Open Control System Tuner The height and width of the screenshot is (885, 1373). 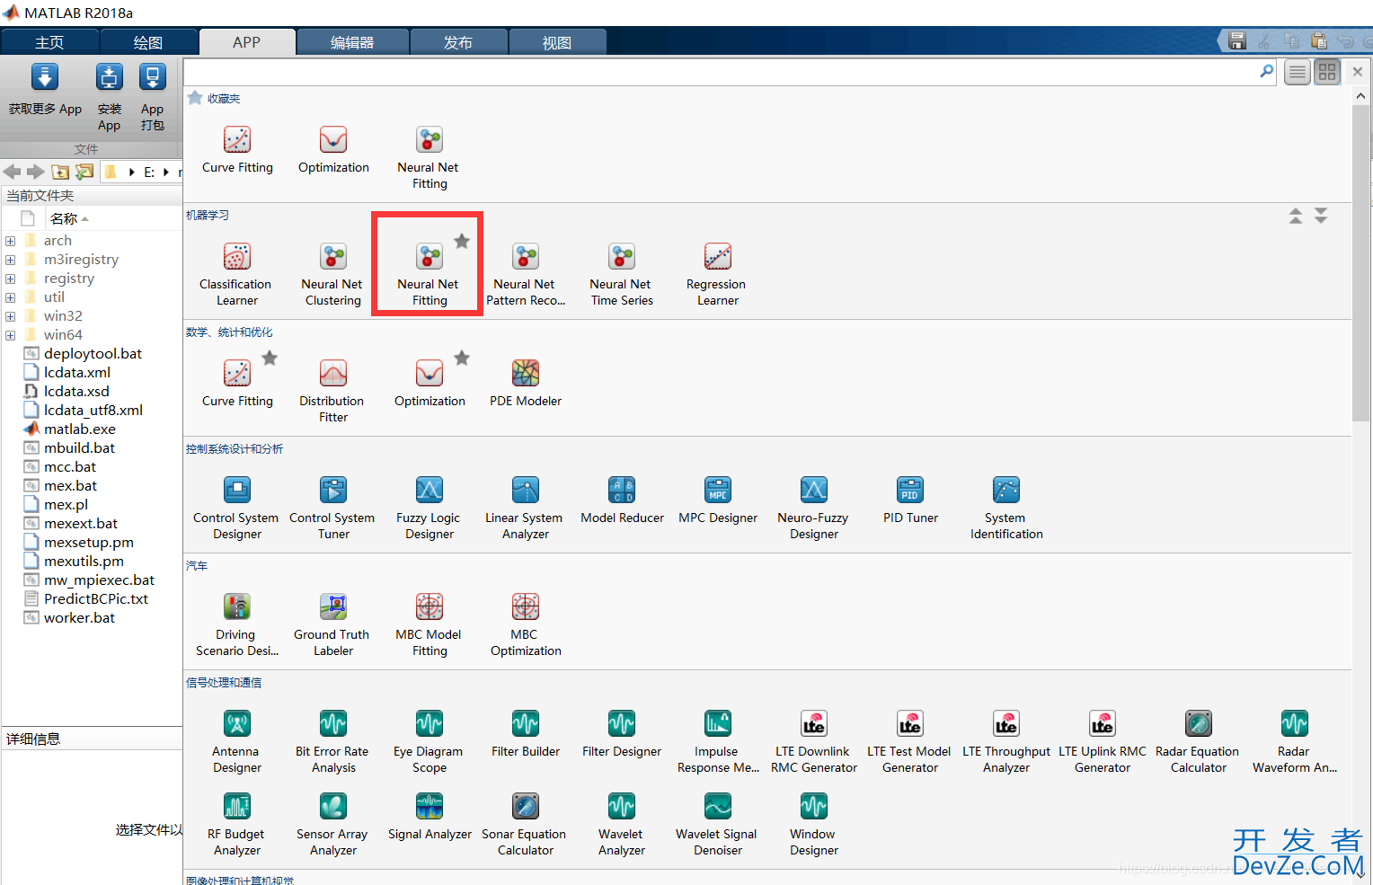[x=332, y=508]
